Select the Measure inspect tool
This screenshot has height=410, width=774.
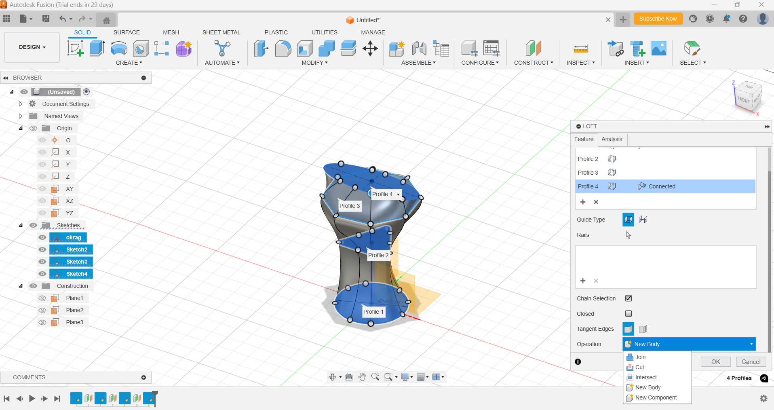pyautogui.click(x=581, y=49)
